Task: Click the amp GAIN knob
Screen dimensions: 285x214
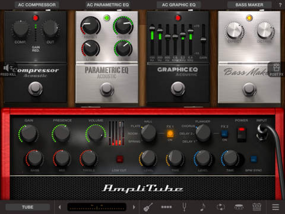Action: [x=29, y=133]
